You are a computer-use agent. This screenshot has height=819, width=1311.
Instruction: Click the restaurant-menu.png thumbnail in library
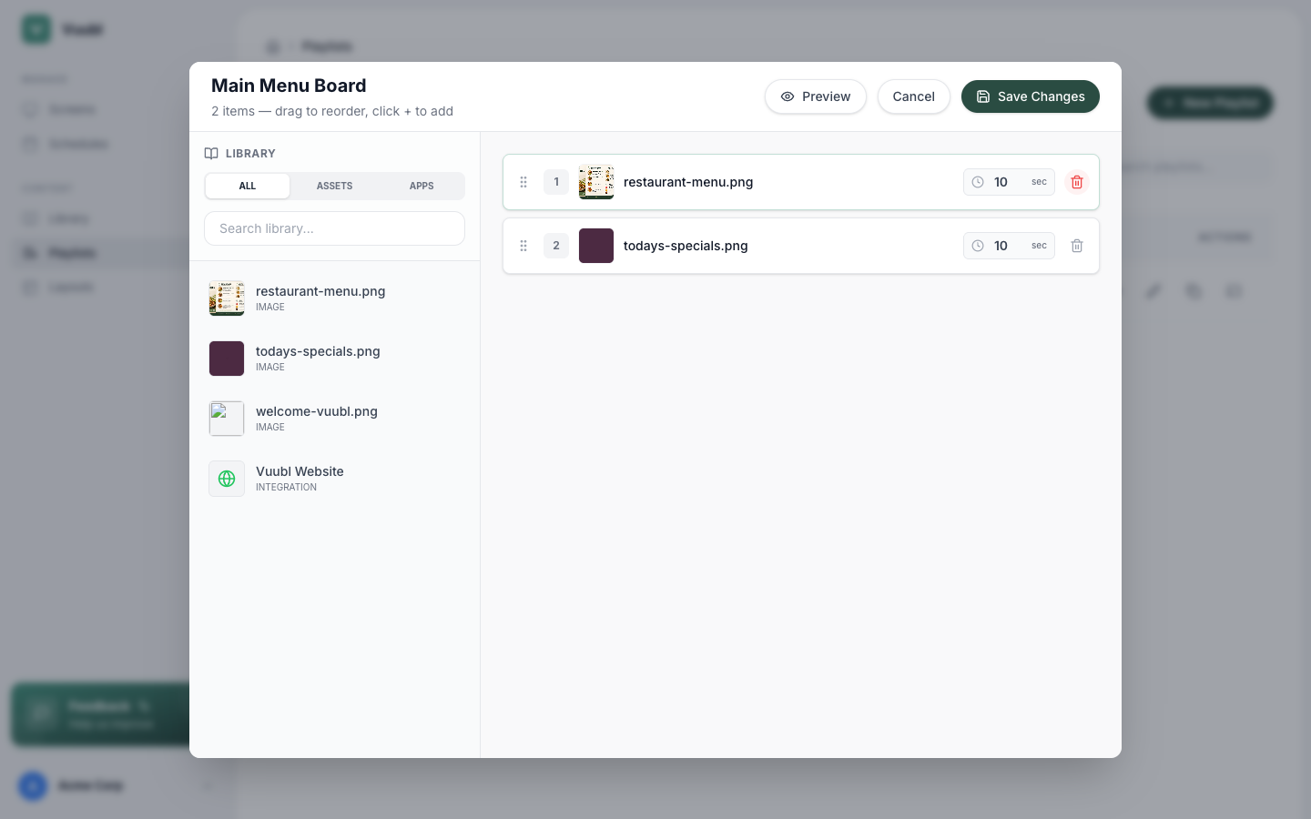(227, 298)
